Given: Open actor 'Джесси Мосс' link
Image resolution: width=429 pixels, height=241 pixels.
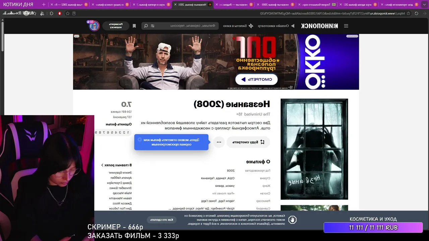Looking at the screenshot, I should (122, 204).
